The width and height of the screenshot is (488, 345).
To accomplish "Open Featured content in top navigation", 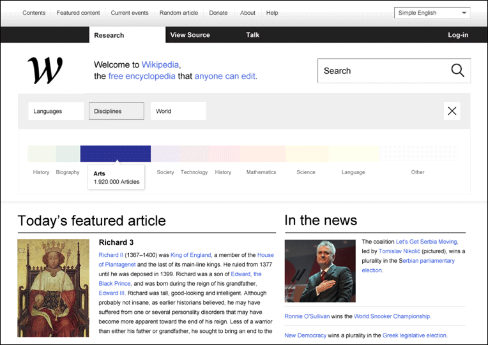I will click(78, 13).
